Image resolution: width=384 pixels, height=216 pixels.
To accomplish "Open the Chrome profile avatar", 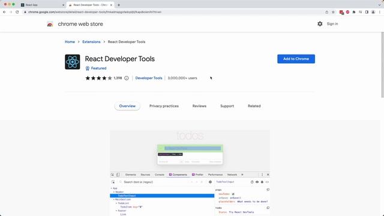I will 373,12.
